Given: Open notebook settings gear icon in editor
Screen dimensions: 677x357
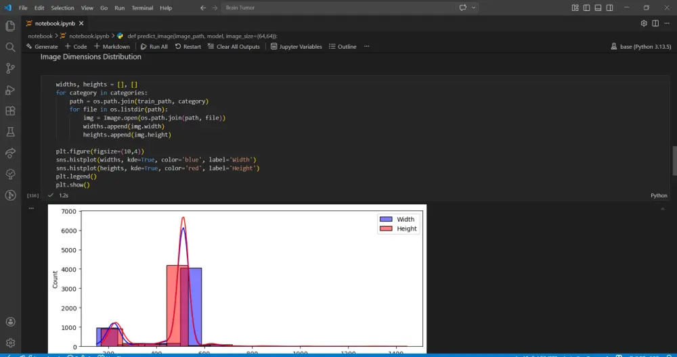Looking at the screenshot, I should click(644, 23).
